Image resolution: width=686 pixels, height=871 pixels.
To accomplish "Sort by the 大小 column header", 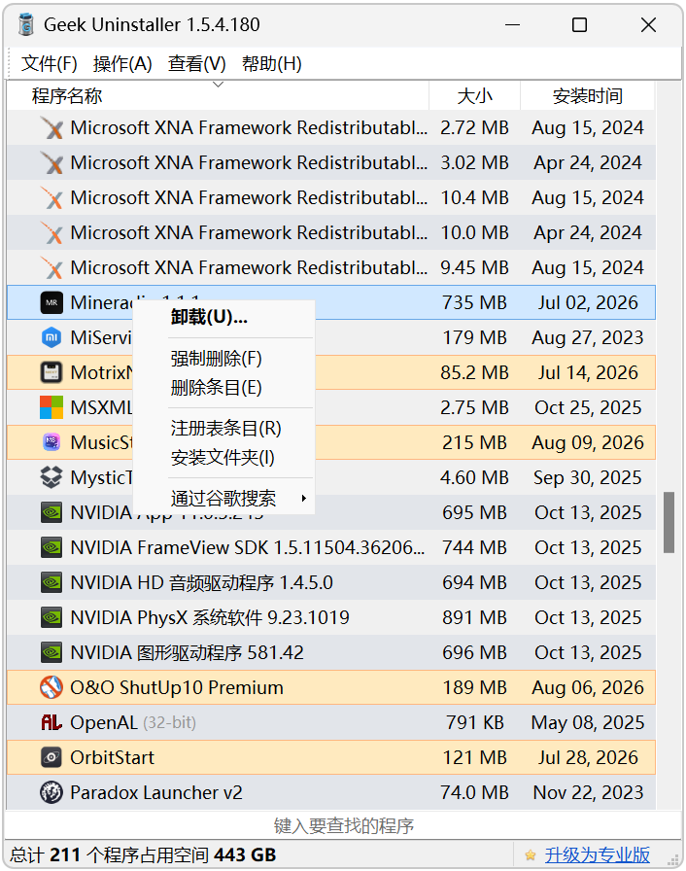I will point(474,95).
